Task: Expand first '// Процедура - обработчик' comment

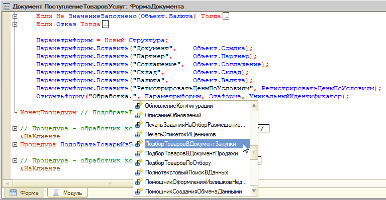Action: [15, 129]
